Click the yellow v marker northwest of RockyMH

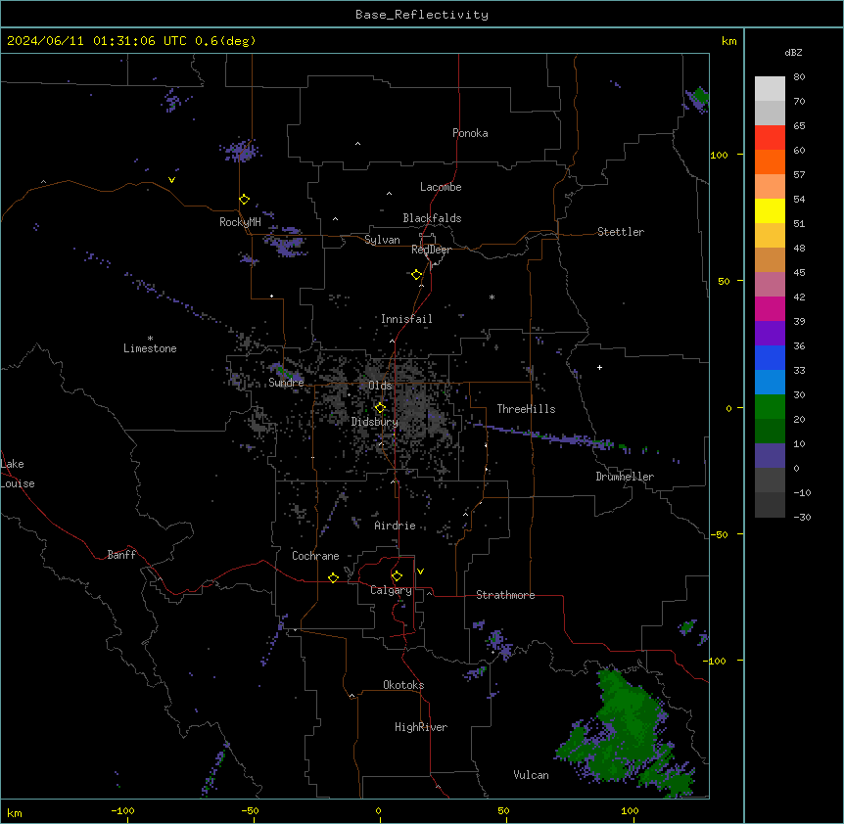(171, 180)
